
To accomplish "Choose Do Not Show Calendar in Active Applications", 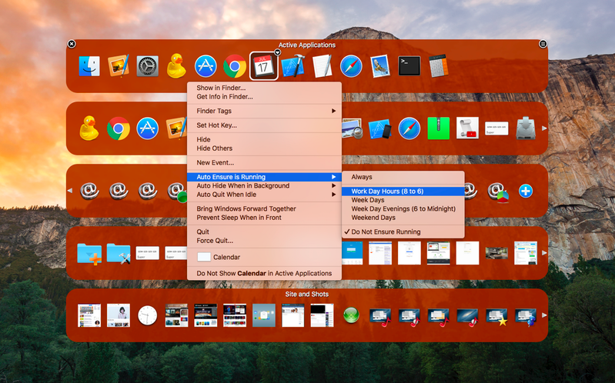I will click(x=264, y=273).
